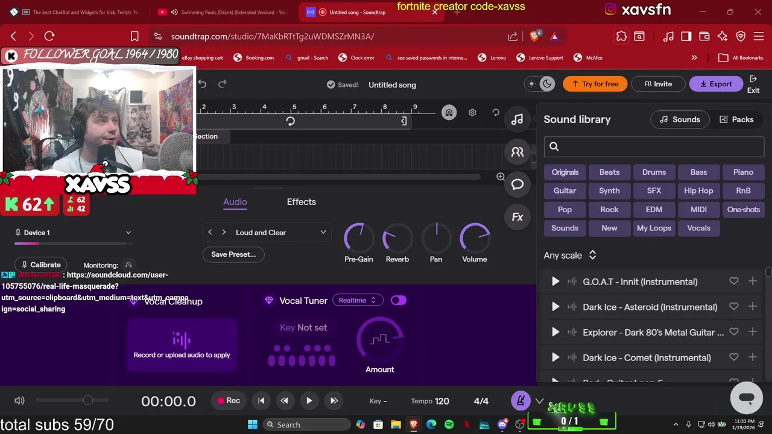Open the Loud and Clear preset dropdown
This screenshot has height=434, width=772.
tap(280, 233)
